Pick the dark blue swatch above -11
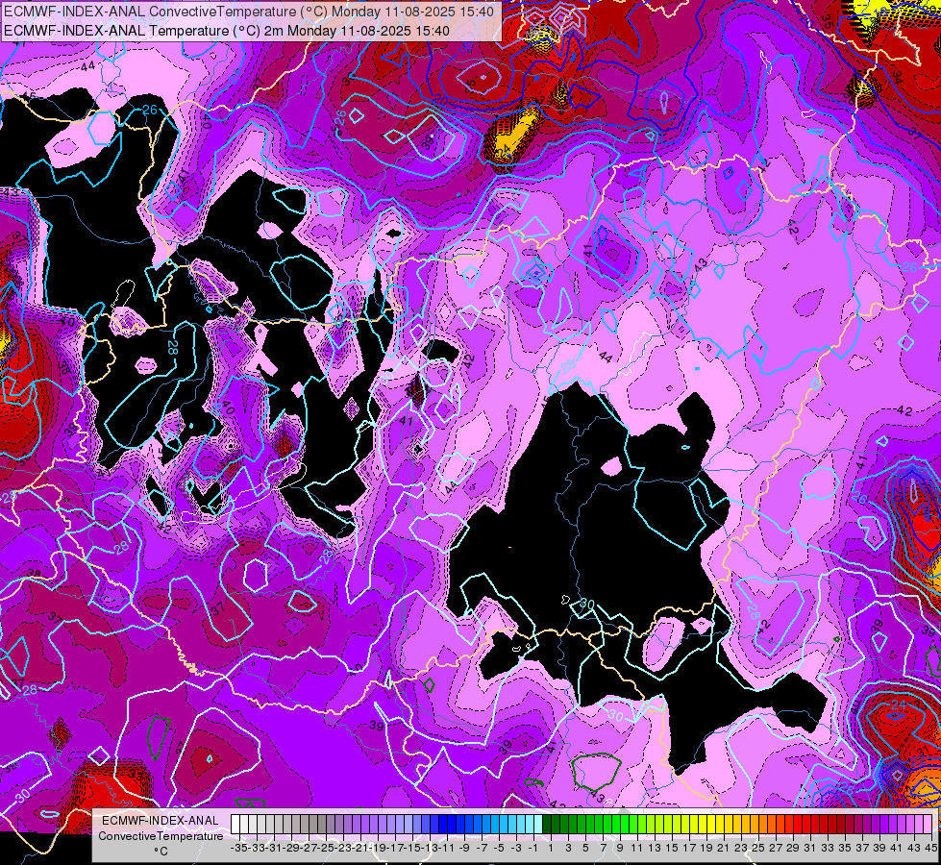This screenshot has height=865, width=941. tap(443, 824)
